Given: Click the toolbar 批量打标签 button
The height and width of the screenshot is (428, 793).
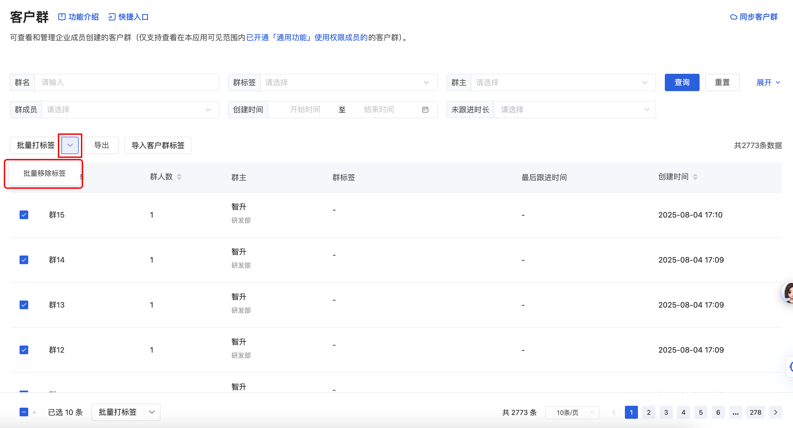Looking at the screenshot, I should 36,145.
